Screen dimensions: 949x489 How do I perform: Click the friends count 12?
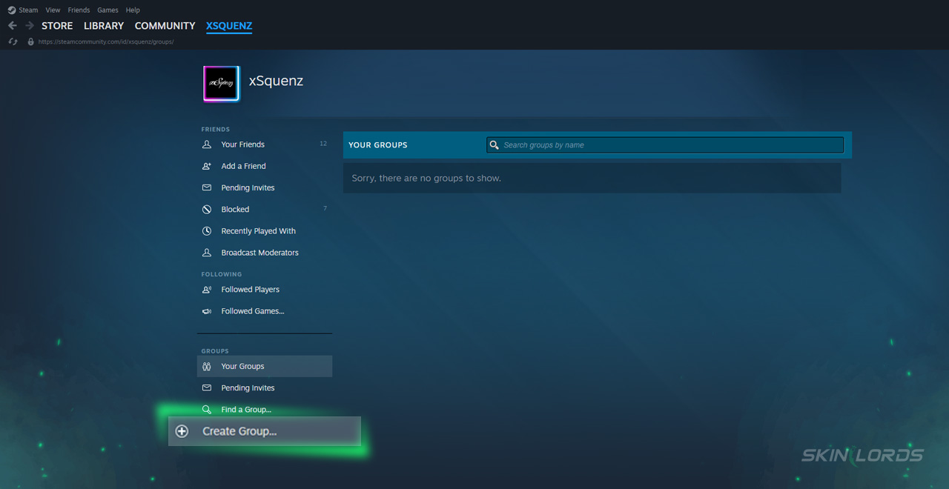pyautogui.click(x=323, y=144)
